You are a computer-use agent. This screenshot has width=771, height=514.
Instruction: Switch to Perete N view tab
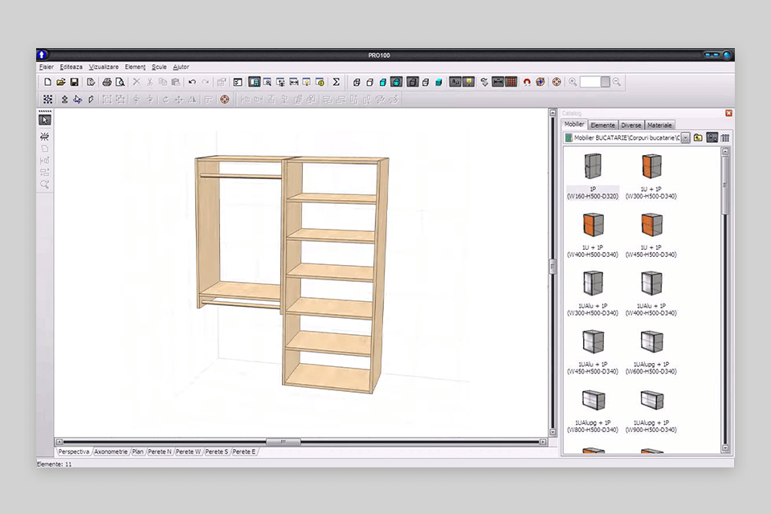(x=160, y=451)
